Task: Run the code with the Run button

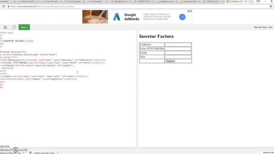Action: coord(24,27)
